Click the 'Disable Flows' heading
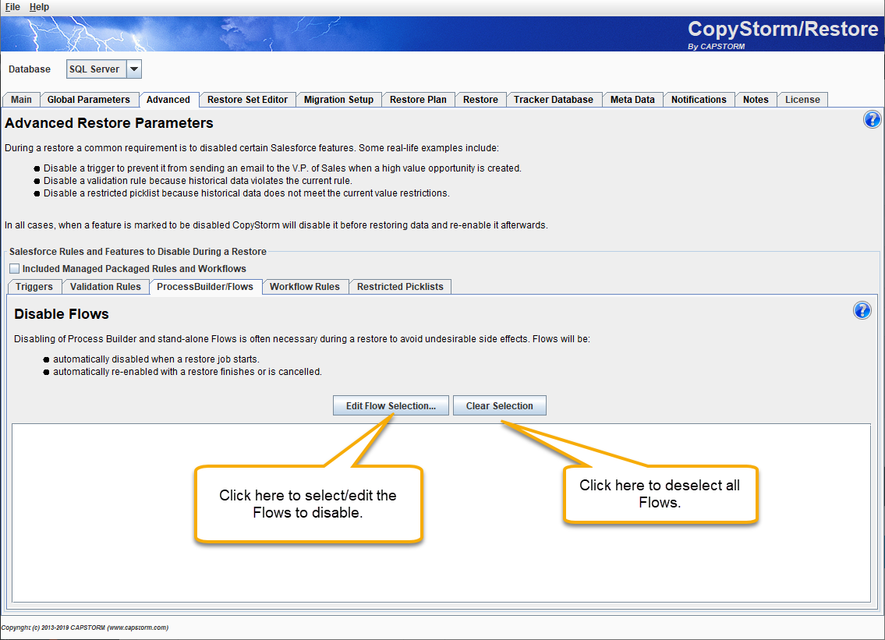 62,314
